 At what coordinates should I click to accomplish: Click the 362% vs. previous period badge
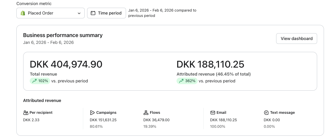[187, 81]
